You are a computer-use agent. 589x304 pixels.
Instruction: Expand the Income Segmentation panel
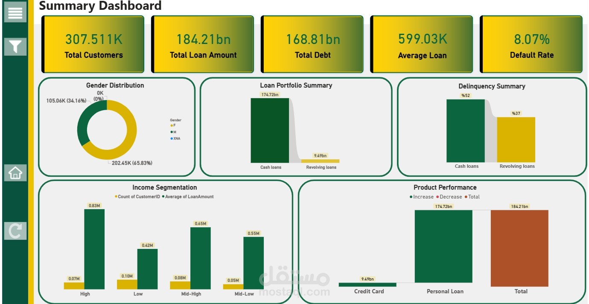(x=164, y=187)
